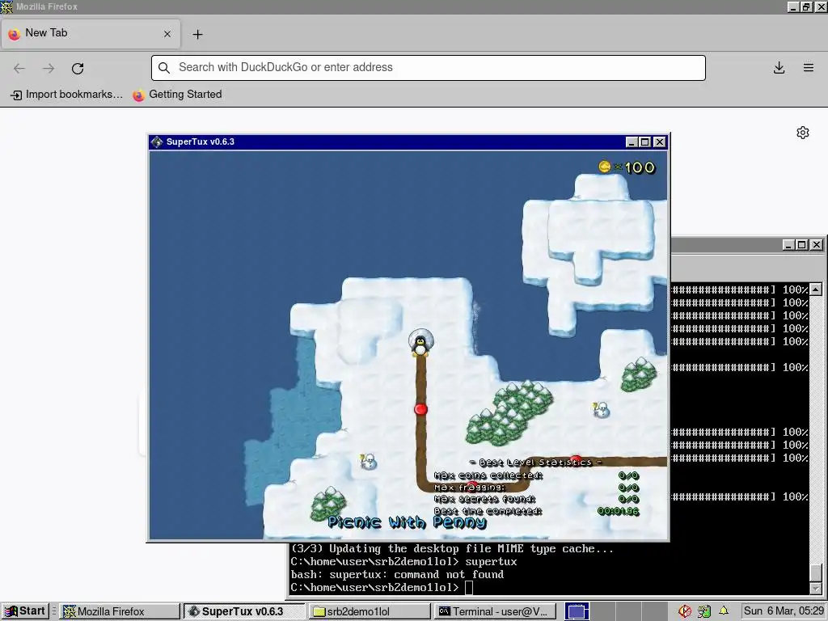Open the Firefox downloads icon
828x621 pixels.
(x=779, y=68)
